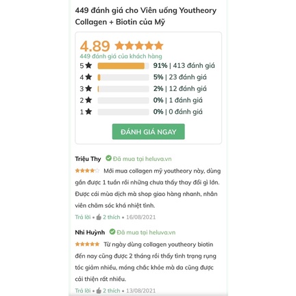
Task: Click the "449 đánh giá của khách hàng" text
Action: coord(121,56)
